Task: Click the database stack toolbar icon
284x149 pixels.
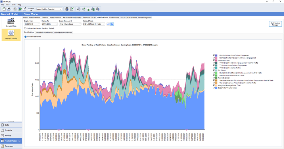Action: [67, 9]
